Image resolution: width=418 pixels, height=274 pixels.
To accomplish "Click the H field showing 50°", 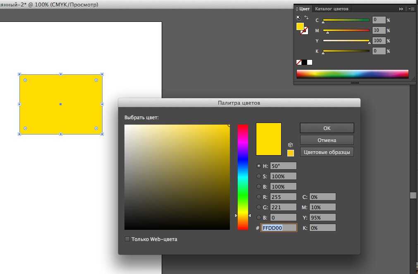I will tap(283, 166).
